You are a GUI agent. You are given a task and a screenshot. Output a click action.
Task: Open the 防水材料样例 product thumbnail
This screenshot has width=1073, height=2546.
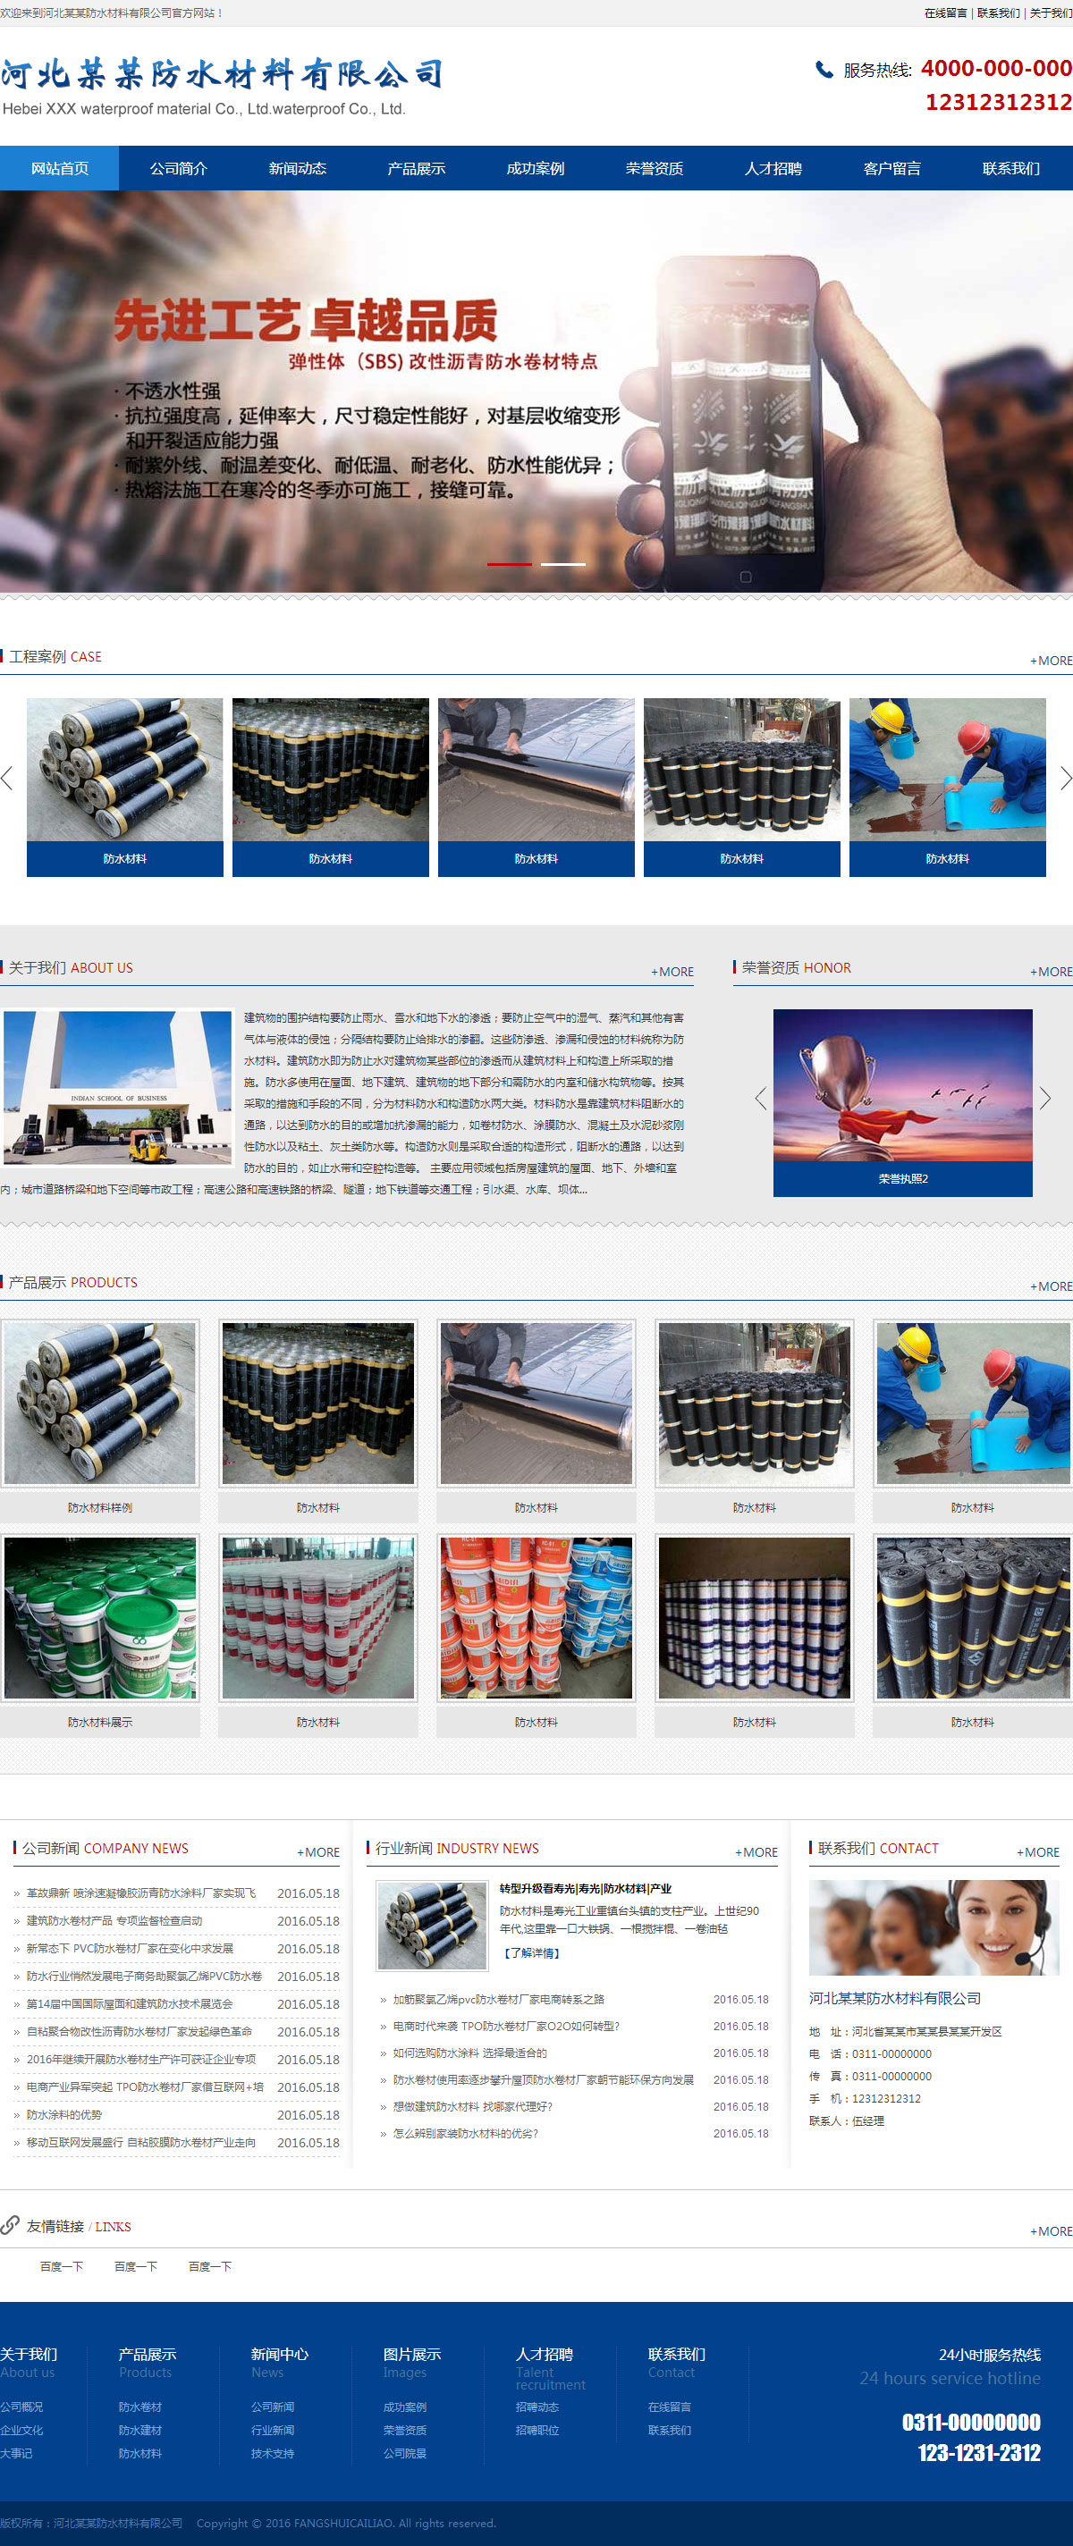(x=100, y=1403)
